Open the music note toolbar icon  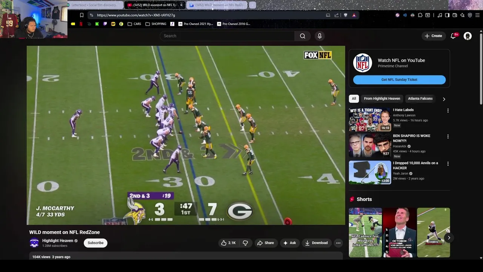coord(440,15)
